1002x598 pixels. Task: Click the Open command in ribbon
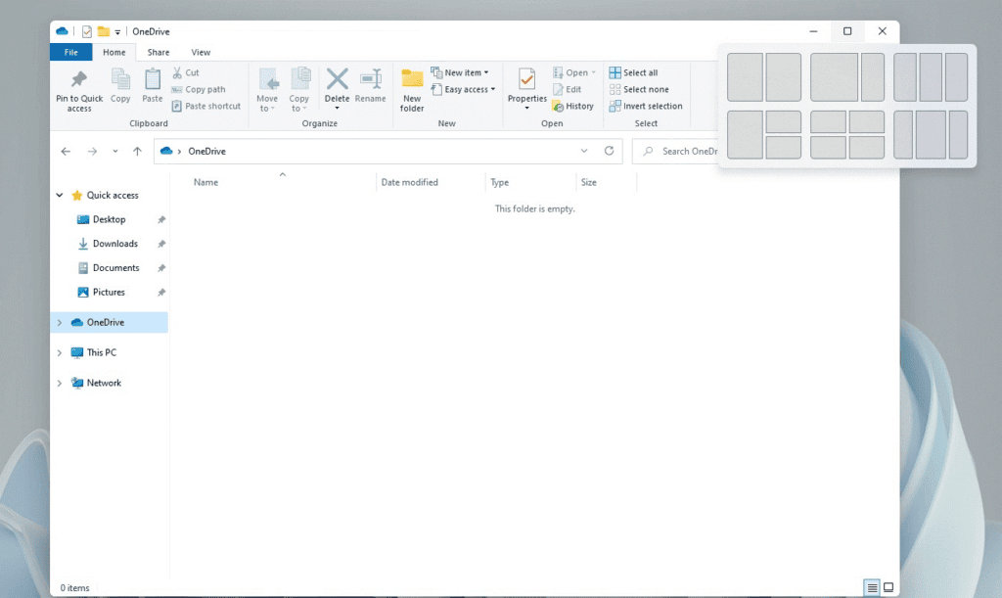tap(573, 72)
